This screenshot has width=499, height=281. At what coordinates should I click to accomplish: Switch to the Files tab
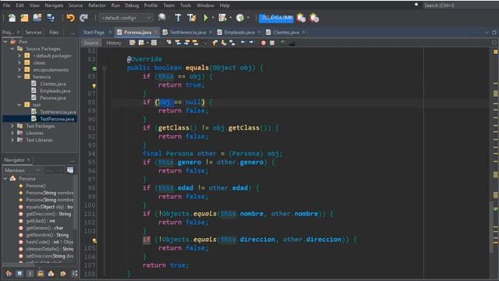54,32
